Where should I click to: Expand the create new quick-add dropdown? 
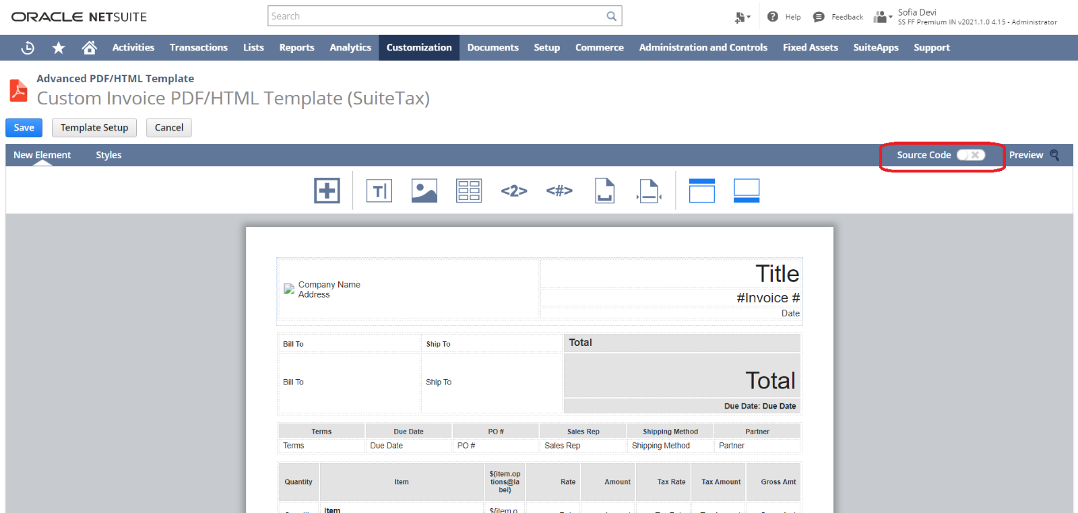742,17
